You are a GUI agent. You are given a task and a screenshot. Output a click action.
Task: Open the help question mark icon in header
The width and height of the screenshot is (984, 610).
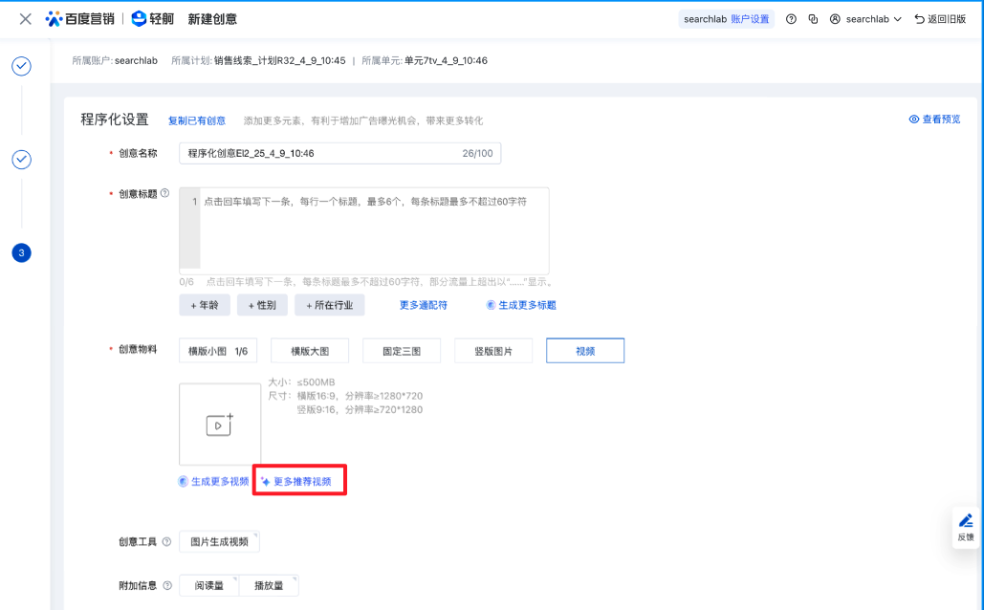(x=791, y=19)
